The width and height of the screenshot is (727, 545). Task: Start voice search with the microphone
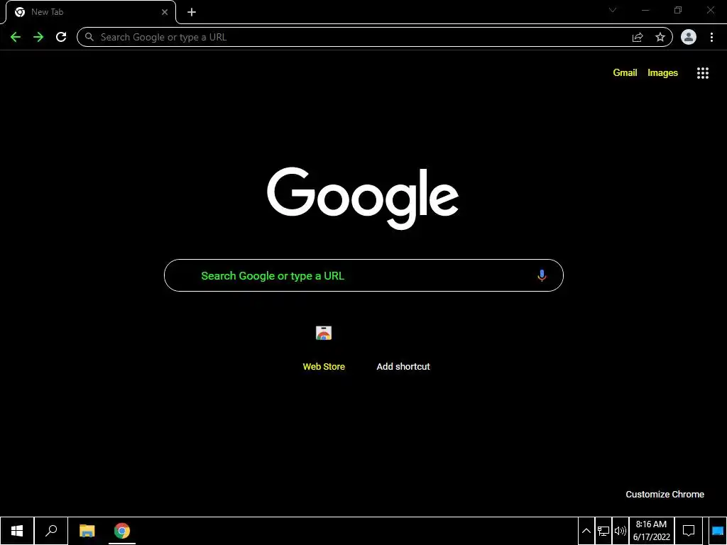[542, 275]
